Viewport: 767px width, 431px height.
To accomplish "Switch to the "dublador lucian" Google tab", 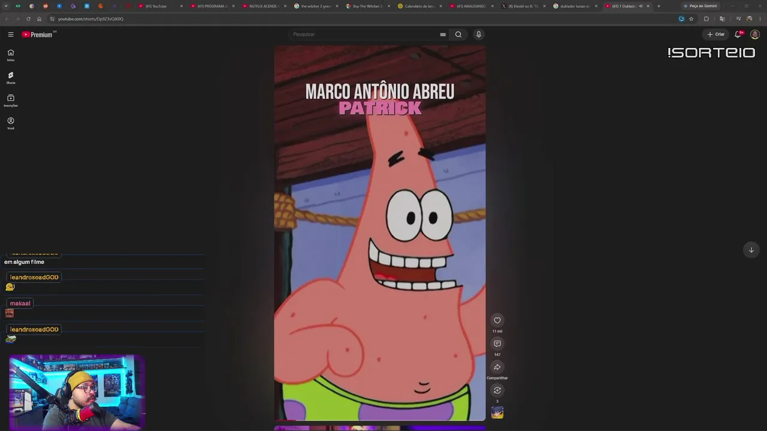I will coord(575,6).
